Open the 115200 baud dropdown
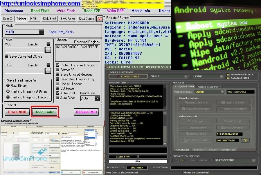 pos(221,76)
